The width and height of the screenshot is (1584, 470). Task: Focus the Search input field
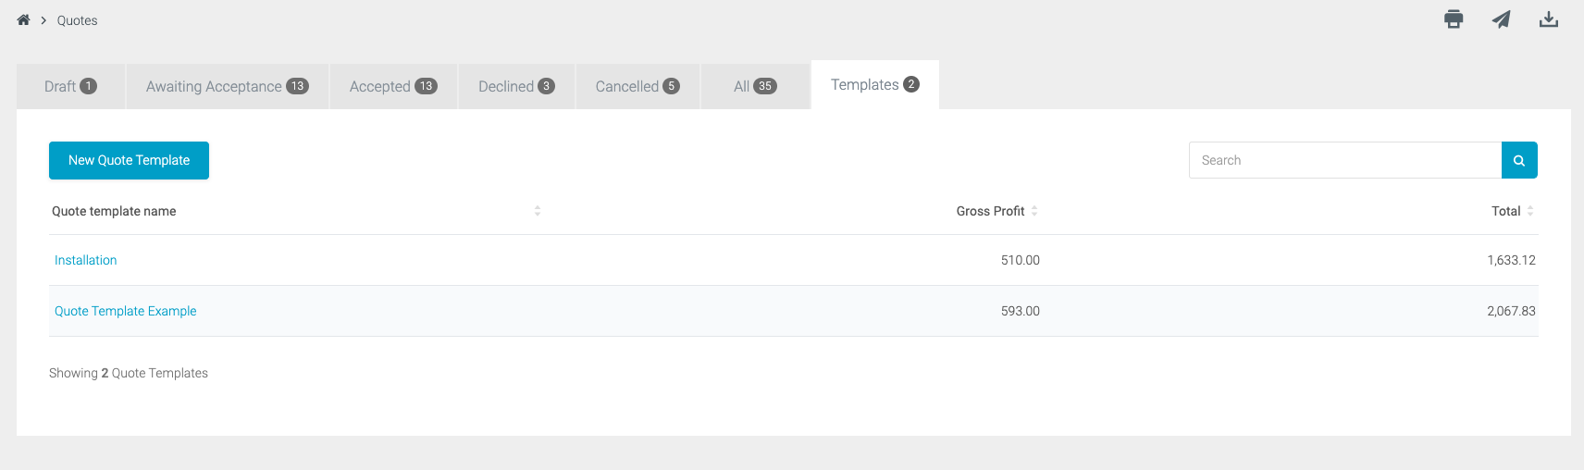[x=1345, y=160]
